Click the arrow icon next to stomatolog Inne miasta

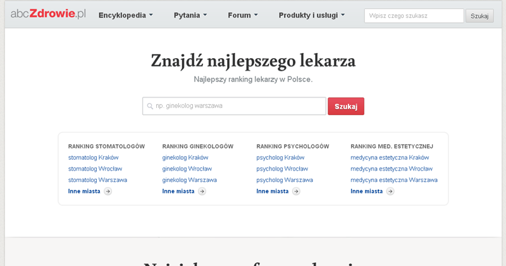tap(108, 191)
